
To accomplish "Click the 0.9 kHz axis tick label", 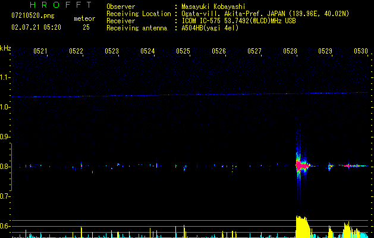I will click(x=5, y=137).
